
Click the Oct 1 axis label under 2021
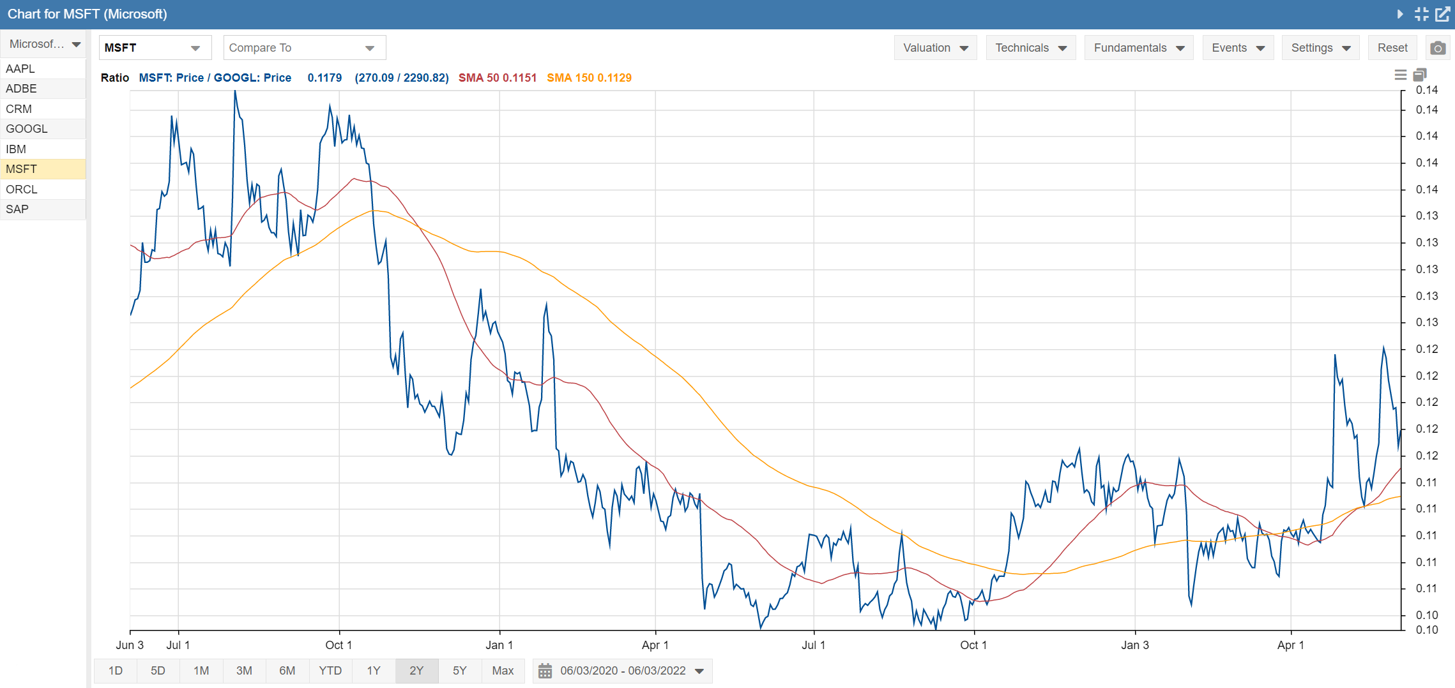pyautogui.click(x=973, y=645)
